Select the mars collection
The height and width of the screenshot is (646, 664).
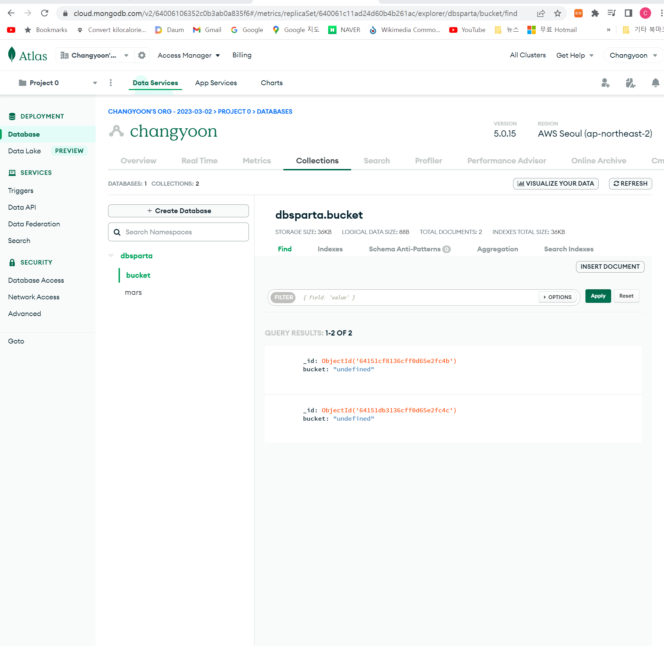point(133,292)
